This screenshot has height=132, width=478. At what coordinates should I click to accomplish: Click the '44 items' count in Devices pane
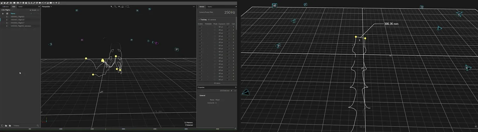tap(217, 83)
